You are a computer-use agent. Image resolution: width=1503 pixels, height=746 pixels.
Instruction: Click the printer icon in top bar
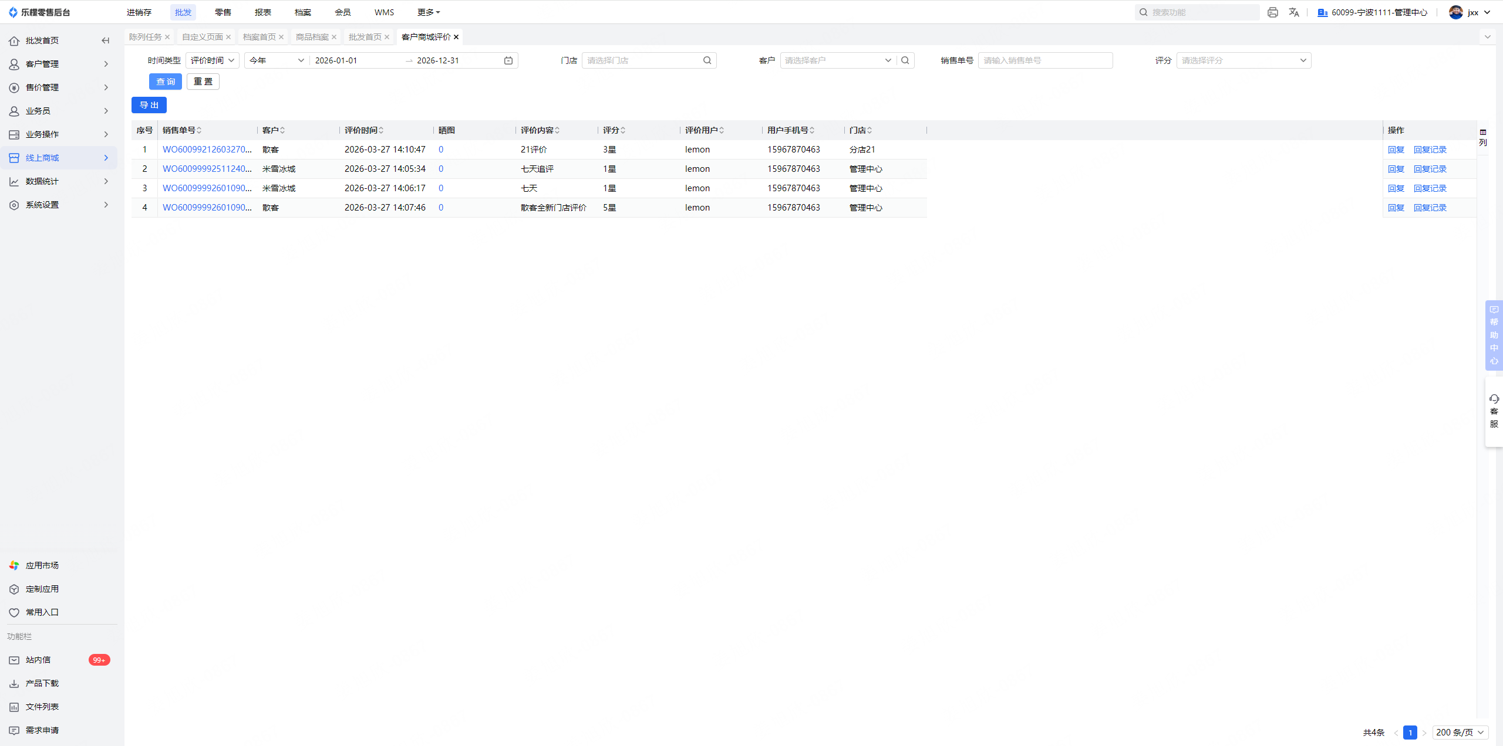(1272, 12)
